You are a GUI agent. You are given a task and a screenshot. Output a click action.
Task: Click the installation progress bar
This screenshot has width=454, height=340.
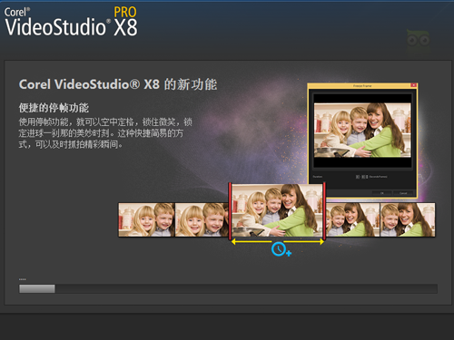coord(228,288)
